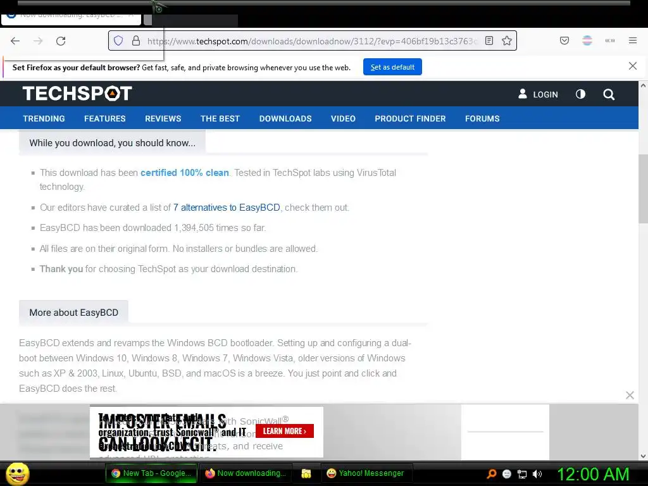Click the volume speaker tray icon
Viewport: 648px width, 486px height.
(x=537, y=474)
